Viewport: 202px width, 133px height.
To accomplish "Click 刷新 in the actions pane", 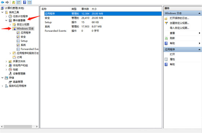I will coord(172,38).
